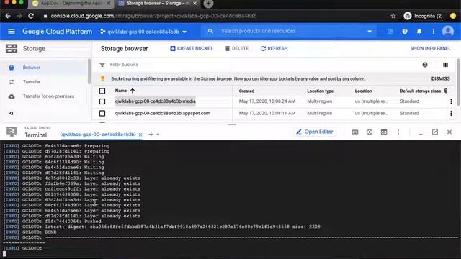Click SHOW INFO PANEL

(x=431, y=48)
